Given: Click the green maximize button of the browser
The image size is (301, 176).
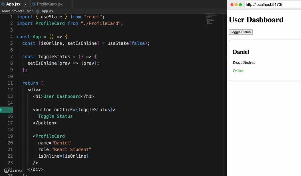Looking at the screenshot, I should [x=240, y=5].
